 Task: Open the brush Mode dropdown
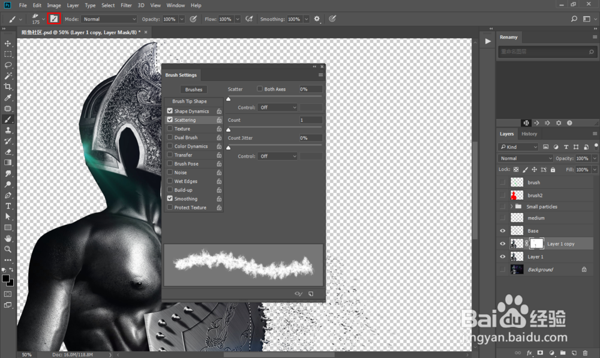109,19
